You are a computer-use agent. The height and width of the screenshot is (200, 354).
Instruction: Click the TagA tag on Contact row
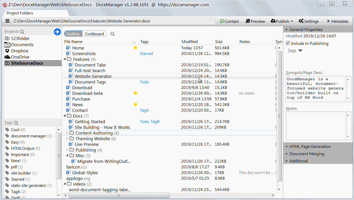click(x=144, y=110)
